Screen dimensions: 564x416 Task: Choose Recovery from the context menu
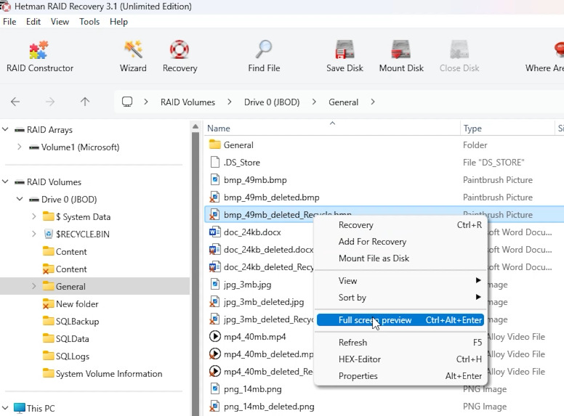400,225
